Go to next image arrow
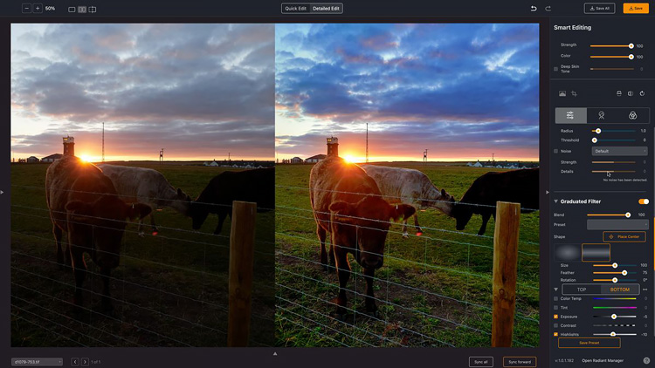This screenshot has height=368, width=655. coord(85,362)
